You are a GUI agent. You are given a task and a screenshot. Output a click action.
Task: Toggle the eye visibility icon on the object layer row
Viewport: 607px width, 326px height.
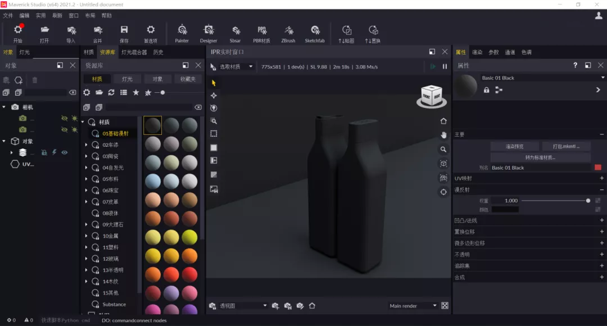click(65, 152)
